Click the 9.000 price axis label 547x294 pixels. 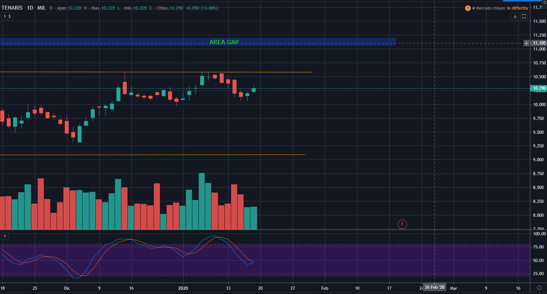[539, 160]
